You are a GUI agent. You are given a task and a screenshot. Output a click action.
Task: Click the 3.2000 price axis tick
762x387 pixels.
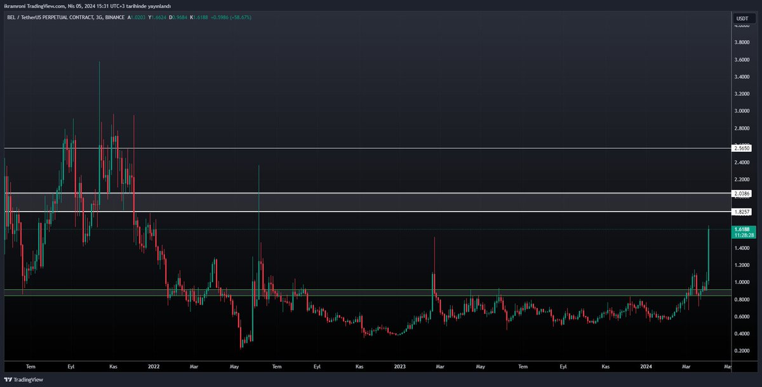[742, 93]
